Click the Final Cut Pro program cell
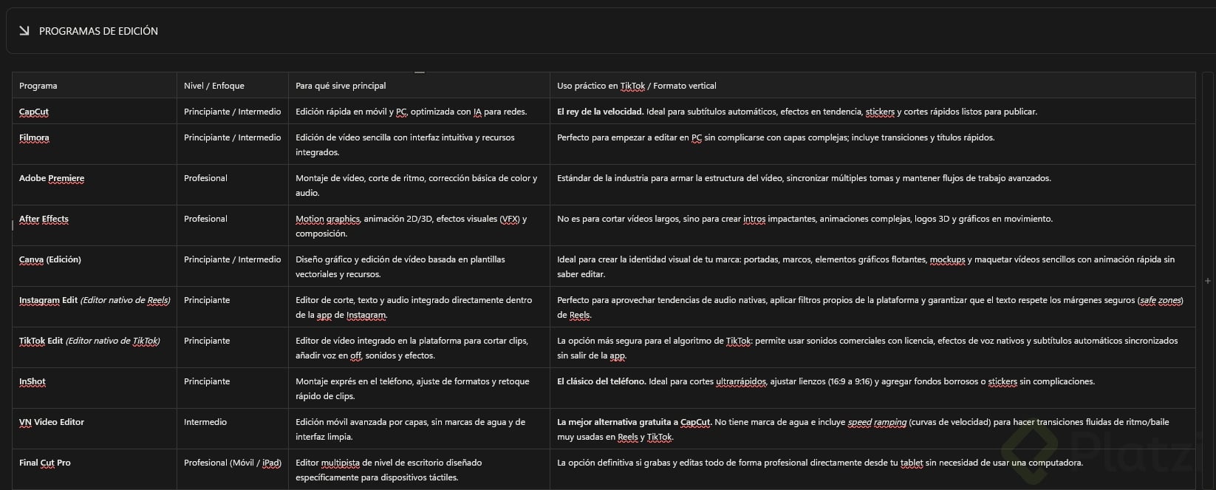 pyautogui.click(x=95, y=469)
